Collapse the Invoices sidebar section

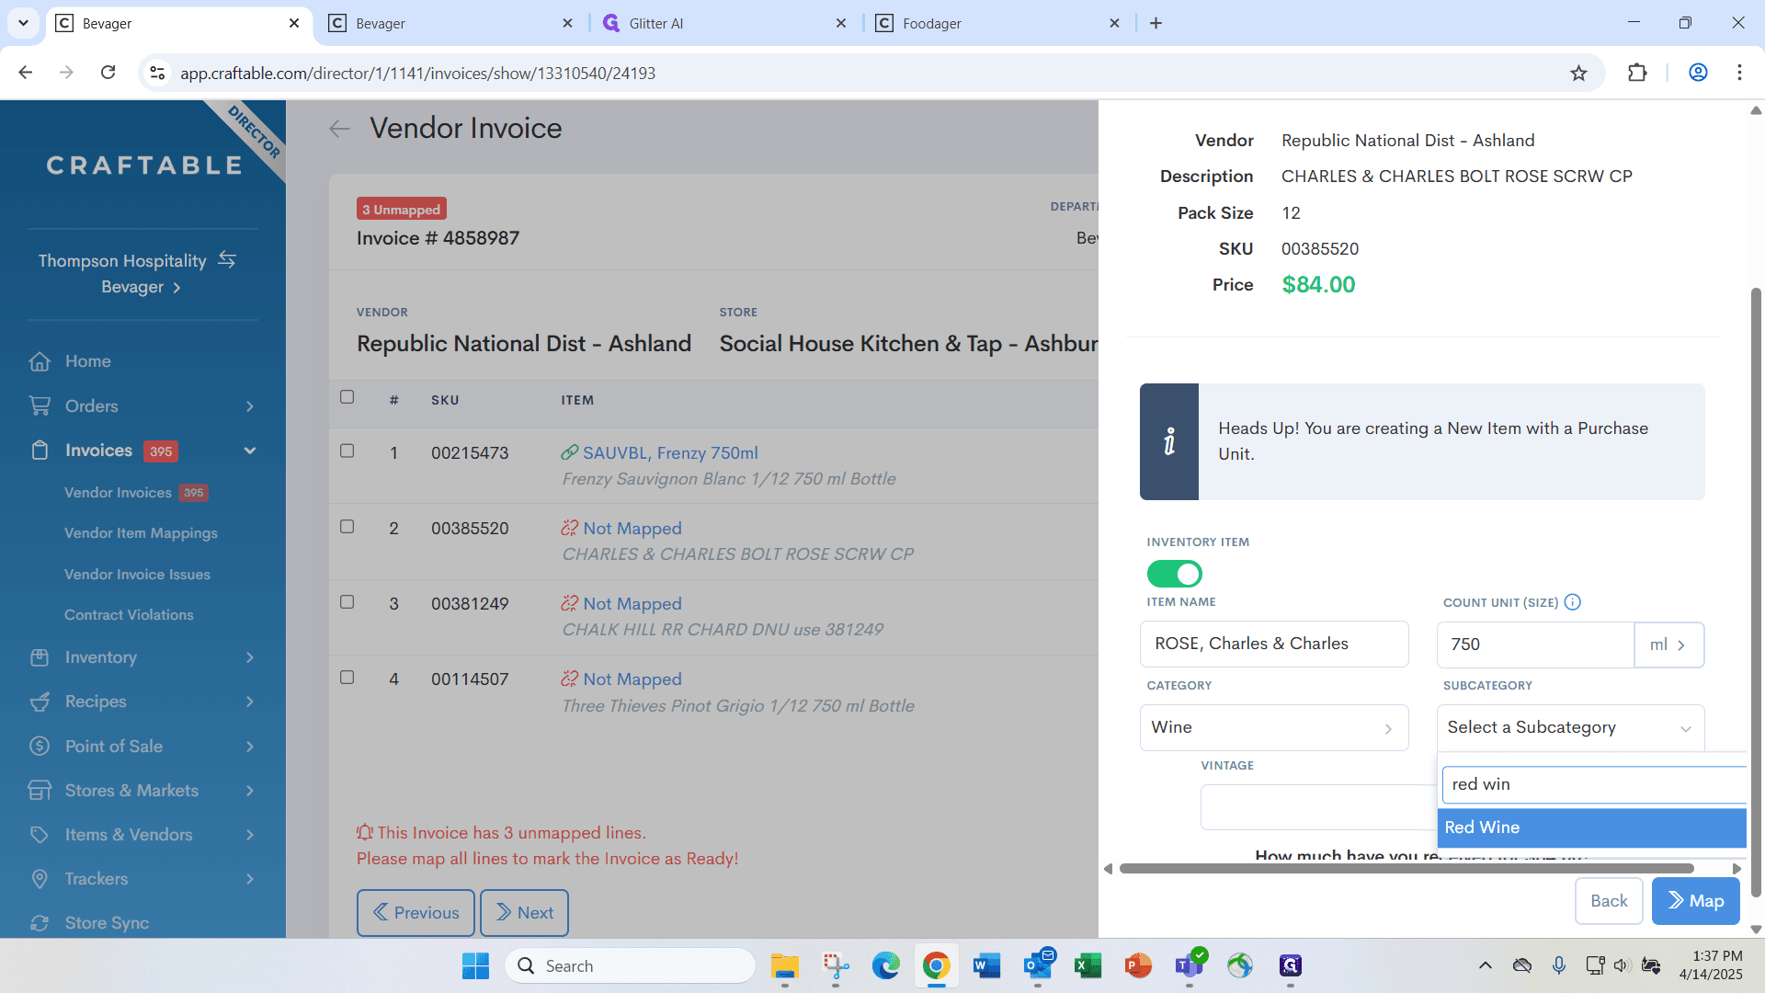point(250,451)
